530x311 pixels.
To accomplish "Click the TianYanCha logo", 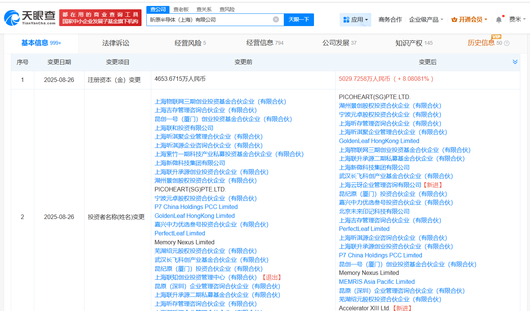I will click(30, 18).
